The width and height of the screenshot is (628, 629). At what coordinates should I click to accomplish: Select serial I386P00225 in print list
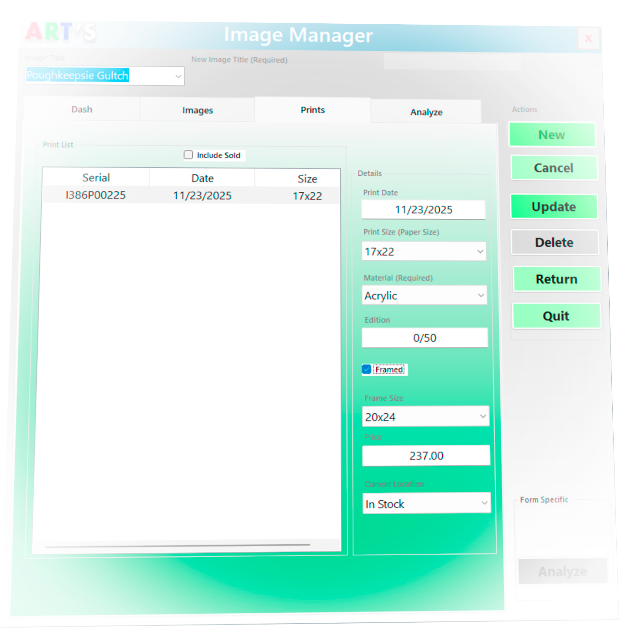coord(96,195)
